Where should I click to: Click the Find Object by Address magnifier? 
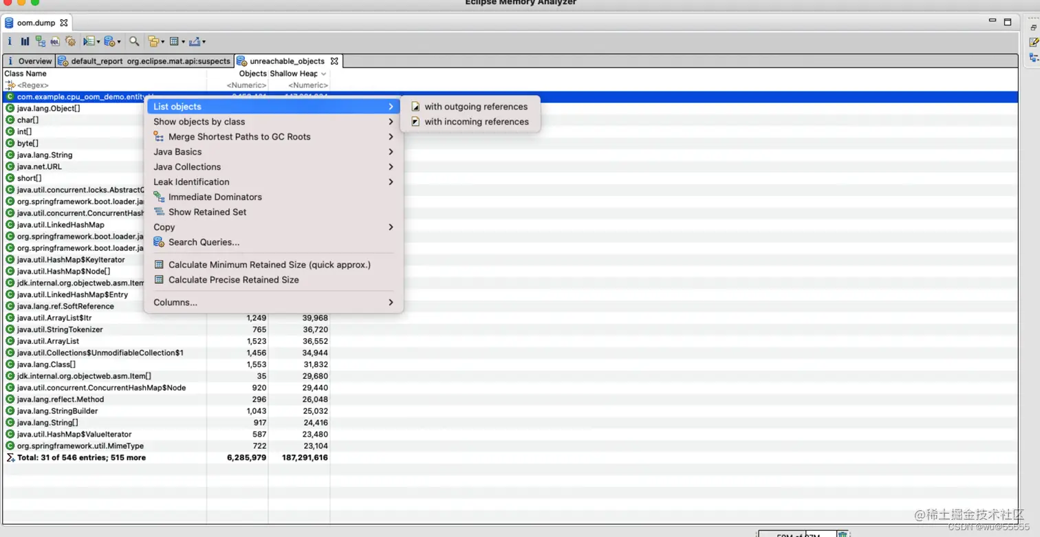(134, 41)
